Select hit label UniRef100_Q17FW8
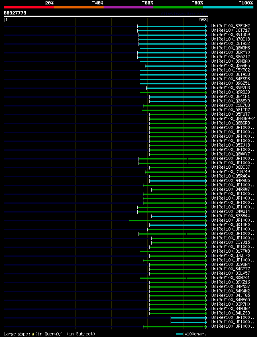 pyautogui.click(x=230, y=251)
